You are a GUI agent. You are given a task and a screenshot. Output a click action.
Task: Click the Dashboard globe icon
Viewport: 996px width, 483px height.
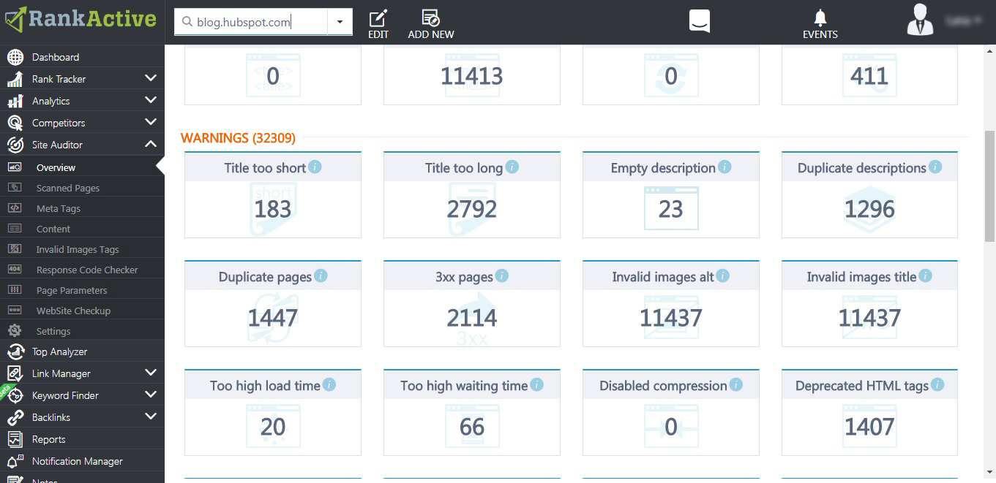point(15,57)
